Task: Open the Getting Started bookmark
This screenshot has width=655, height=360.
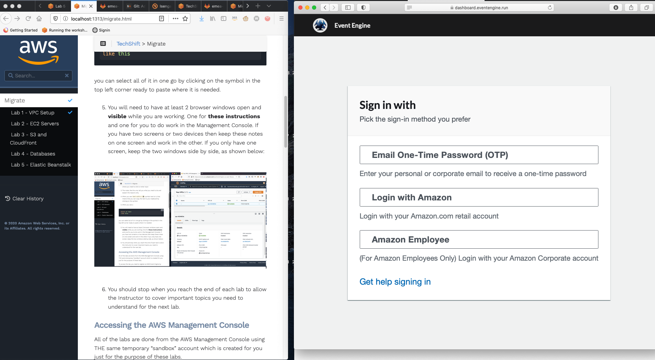Action: coord(21,30)
